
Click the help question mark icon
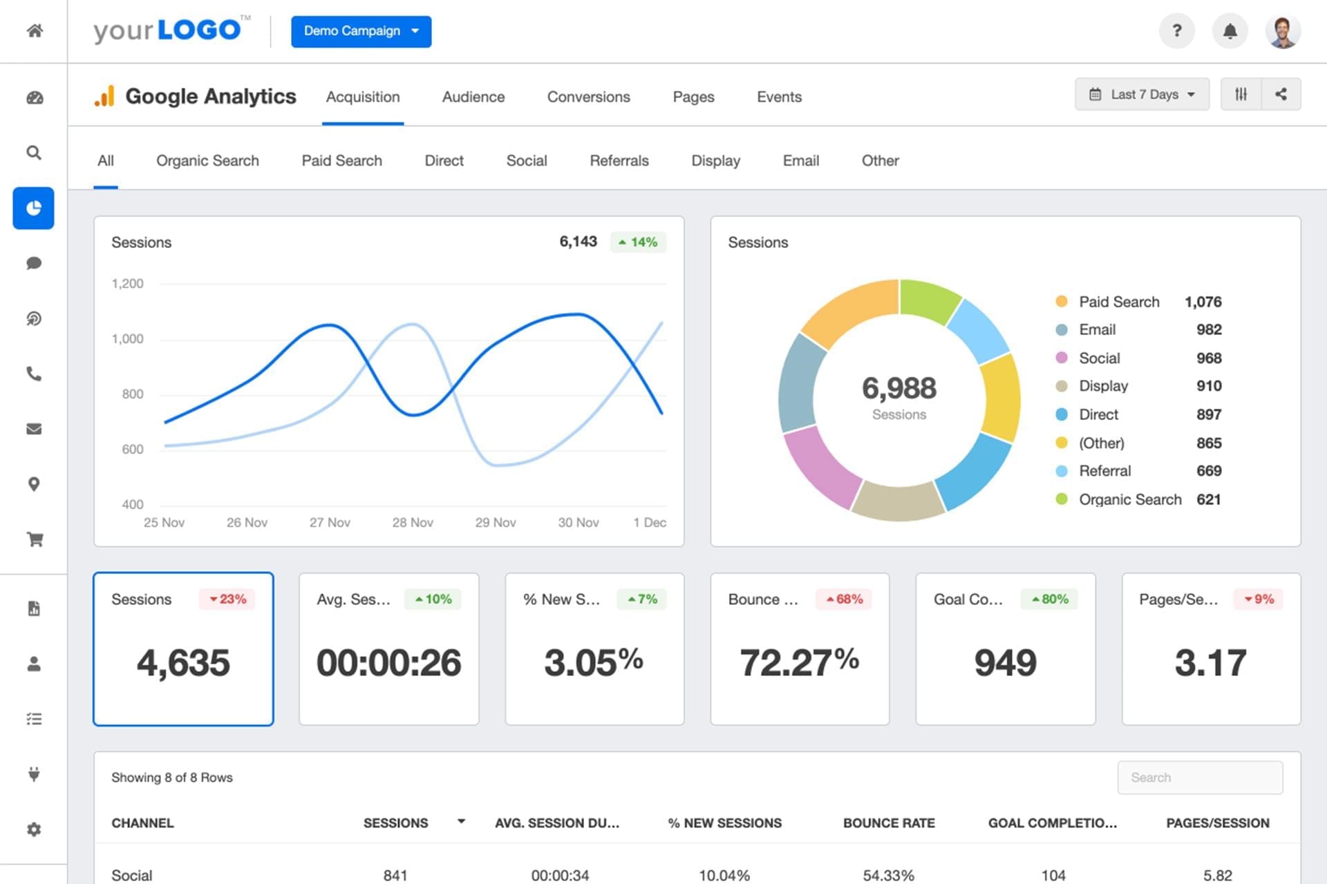point(1177,31)
